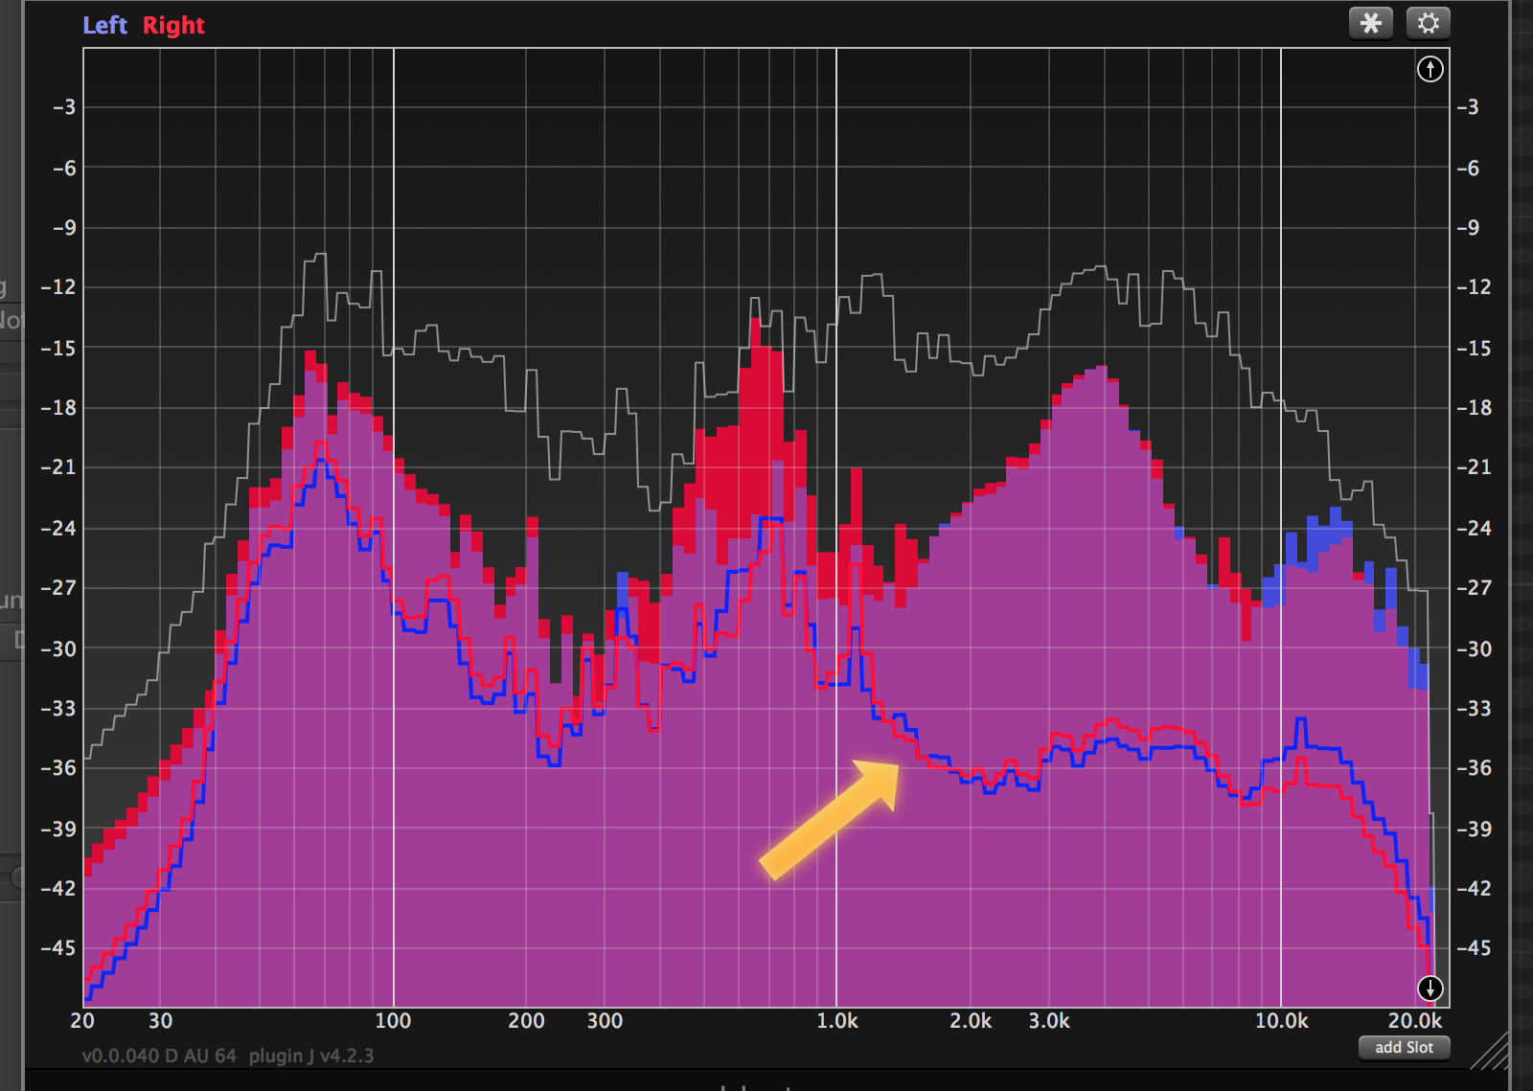The width and height of the screenshot is (1533, 1091).
Task: Click the -24 label on left dB scale
Action: [57, 528]
